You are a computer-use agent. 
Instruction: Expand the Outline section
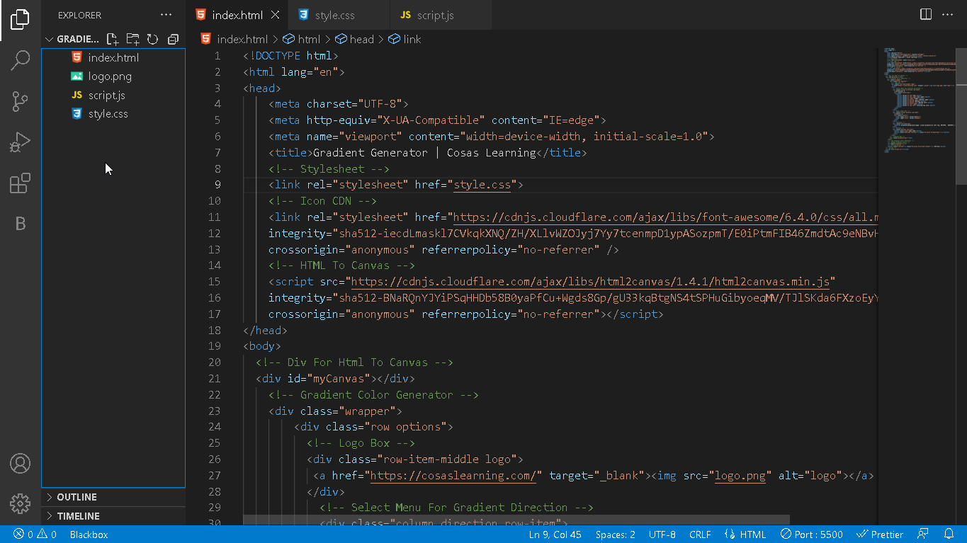(x=77, y=497)
